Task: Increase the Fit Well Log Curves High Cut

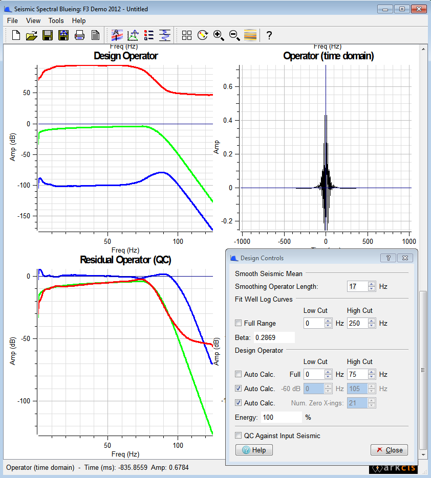Action: point(372,321)
